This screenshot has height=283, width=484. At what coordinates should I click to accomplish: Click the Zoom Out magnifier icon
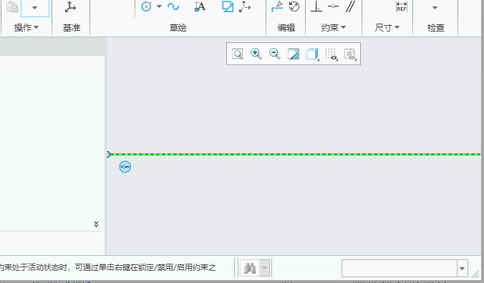click(275, 54)
